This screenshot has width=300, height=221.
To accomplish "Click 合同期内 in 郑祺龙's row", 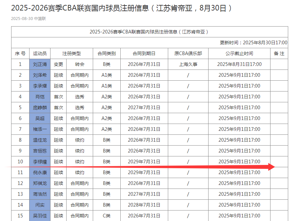I will tap(80, 183).
